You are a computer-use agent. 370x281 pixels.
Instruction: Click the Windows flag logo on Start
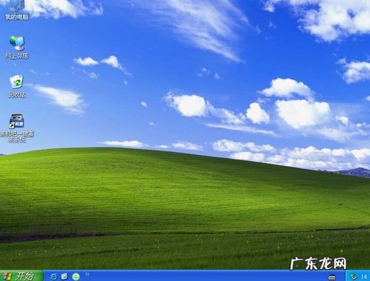[8, 276]
